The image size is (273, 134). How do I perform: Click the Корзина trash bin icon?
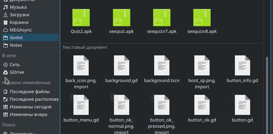[x=6, y=23]
